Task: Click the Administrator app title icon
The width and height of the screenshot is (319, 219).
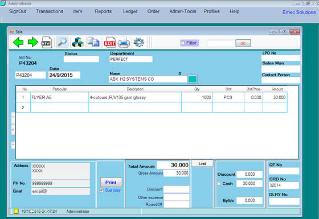Action: (x=3, y=3)
